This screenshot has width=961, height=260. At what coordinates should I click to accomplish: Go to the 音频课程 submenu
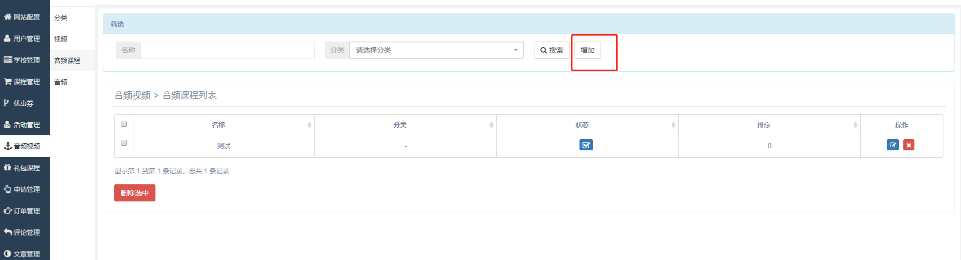coord(73,61)
